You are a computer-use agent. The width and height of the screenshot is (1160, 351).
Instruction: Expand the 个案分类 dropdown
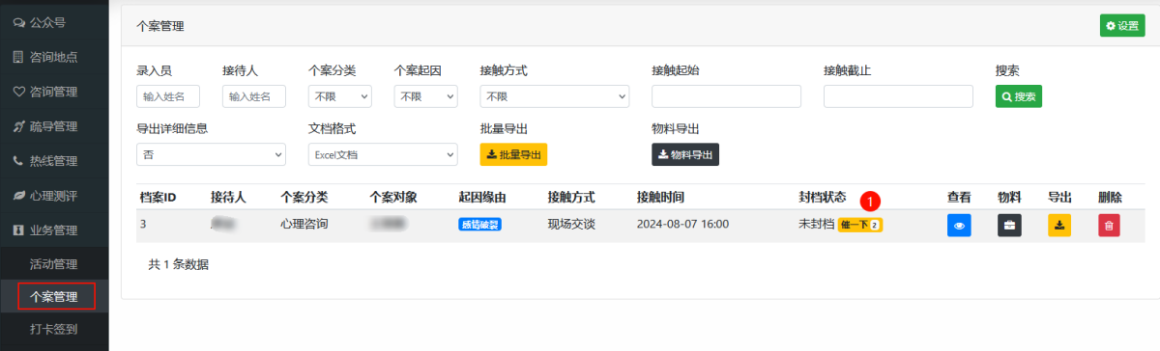click(340, 96)
